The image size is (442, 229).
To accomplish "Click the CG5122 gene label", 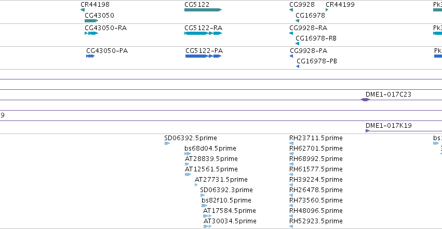I will tap(197, 5).
